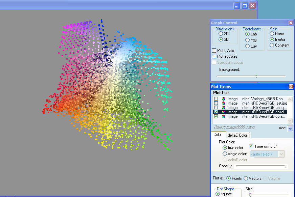This screenshot has height=197, width=295.
Task: Enable the Plot L Axis checkbox
Action: [214, 51]
